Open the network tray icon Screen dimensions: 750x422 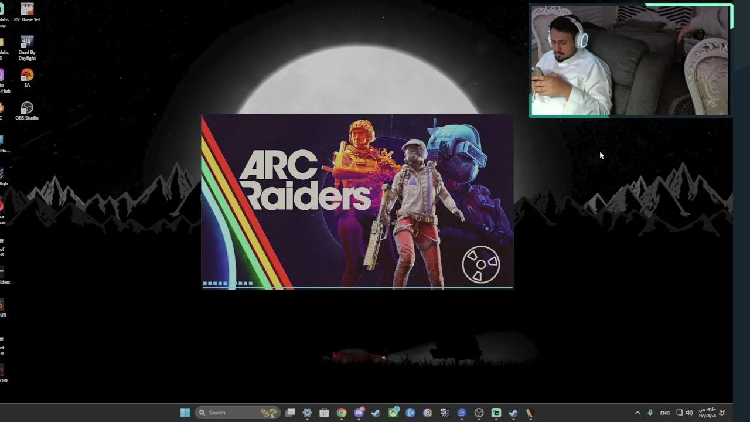pos(680,413)
